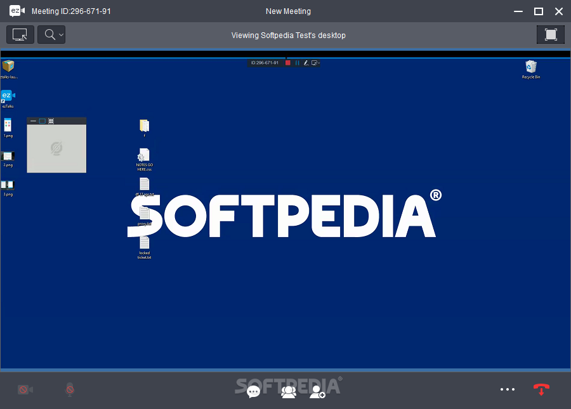Viewport: 571px width, 409px height.
Task: Click the folder named f on desktop
Action: [145, 128]
